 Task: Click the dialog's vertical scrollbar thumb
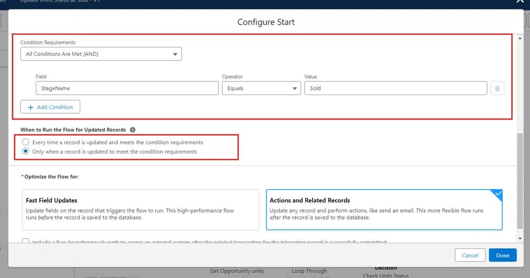pyautogui.click(x=520, y=180)
